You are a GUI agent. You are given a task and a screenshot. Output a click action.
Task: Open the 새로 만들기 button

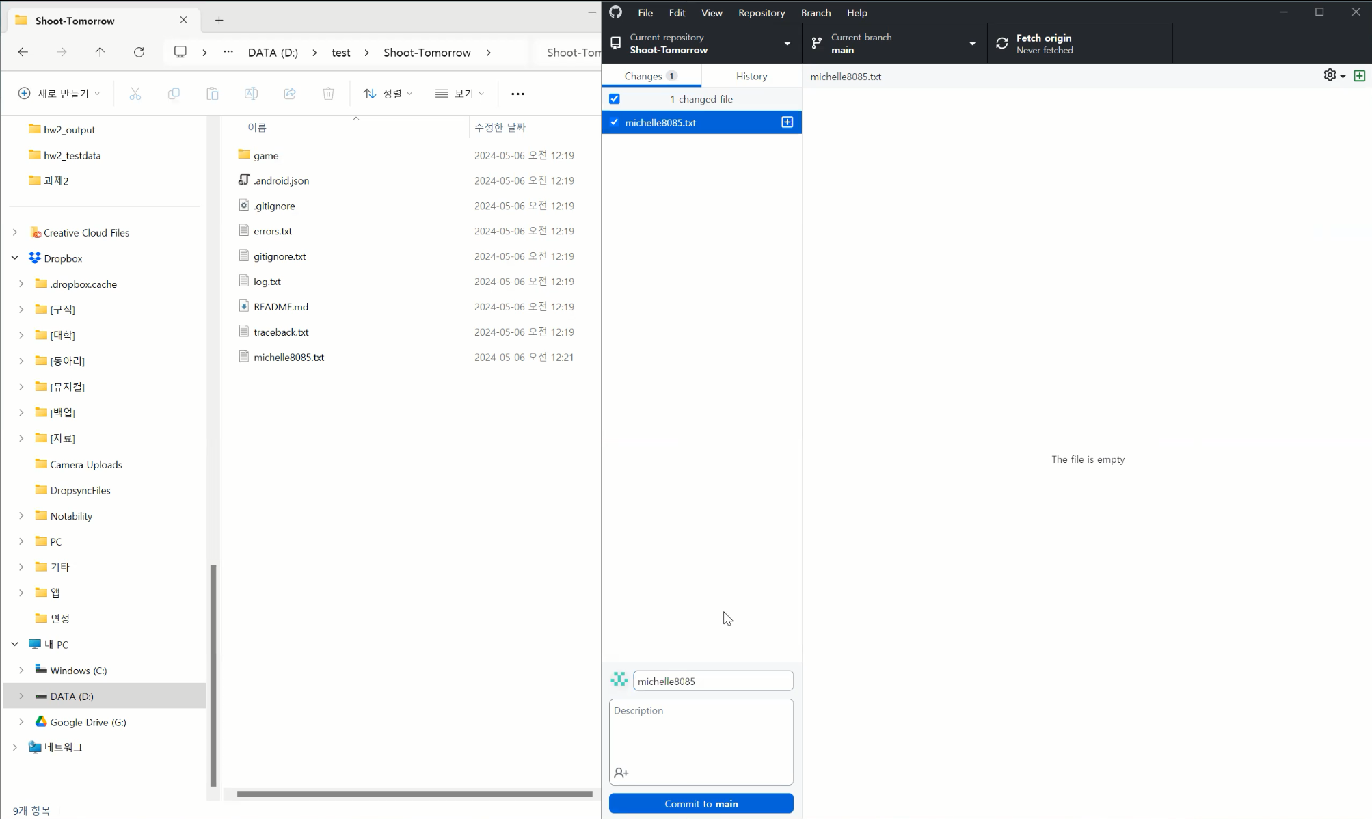pyautogui.click(x=59, y=94)
